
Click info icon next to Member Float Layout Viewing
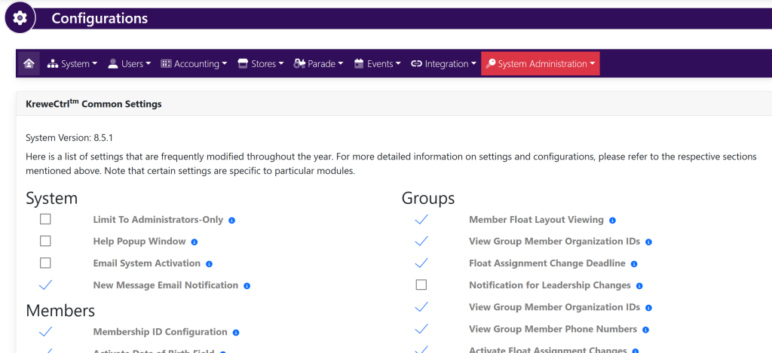pos(612,221)
